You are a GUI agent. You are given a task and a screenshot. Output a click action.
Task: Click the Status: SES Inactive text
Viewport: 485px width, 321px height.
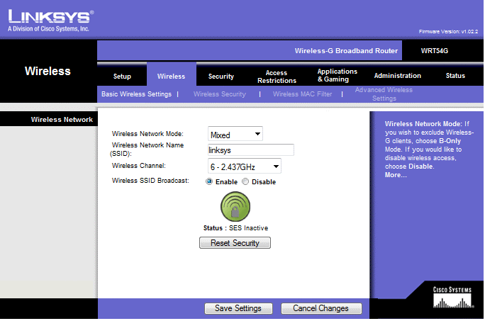click(235, 228)
